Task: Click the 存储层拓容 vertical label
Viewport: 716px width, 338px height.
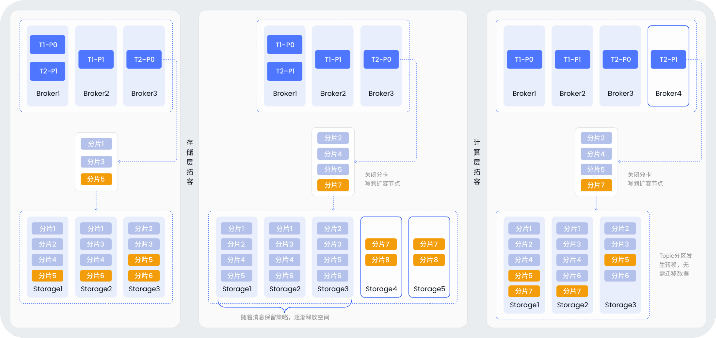Action: pos(189,162)
